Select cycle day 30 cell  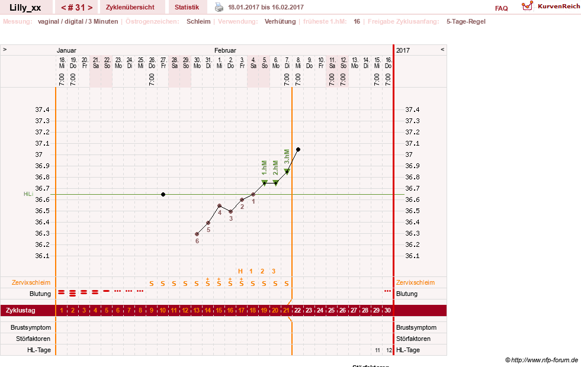click(x=387, y=310)
